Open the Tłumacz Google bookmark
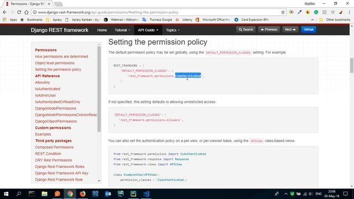354x199 pixels. coord(157,20)
